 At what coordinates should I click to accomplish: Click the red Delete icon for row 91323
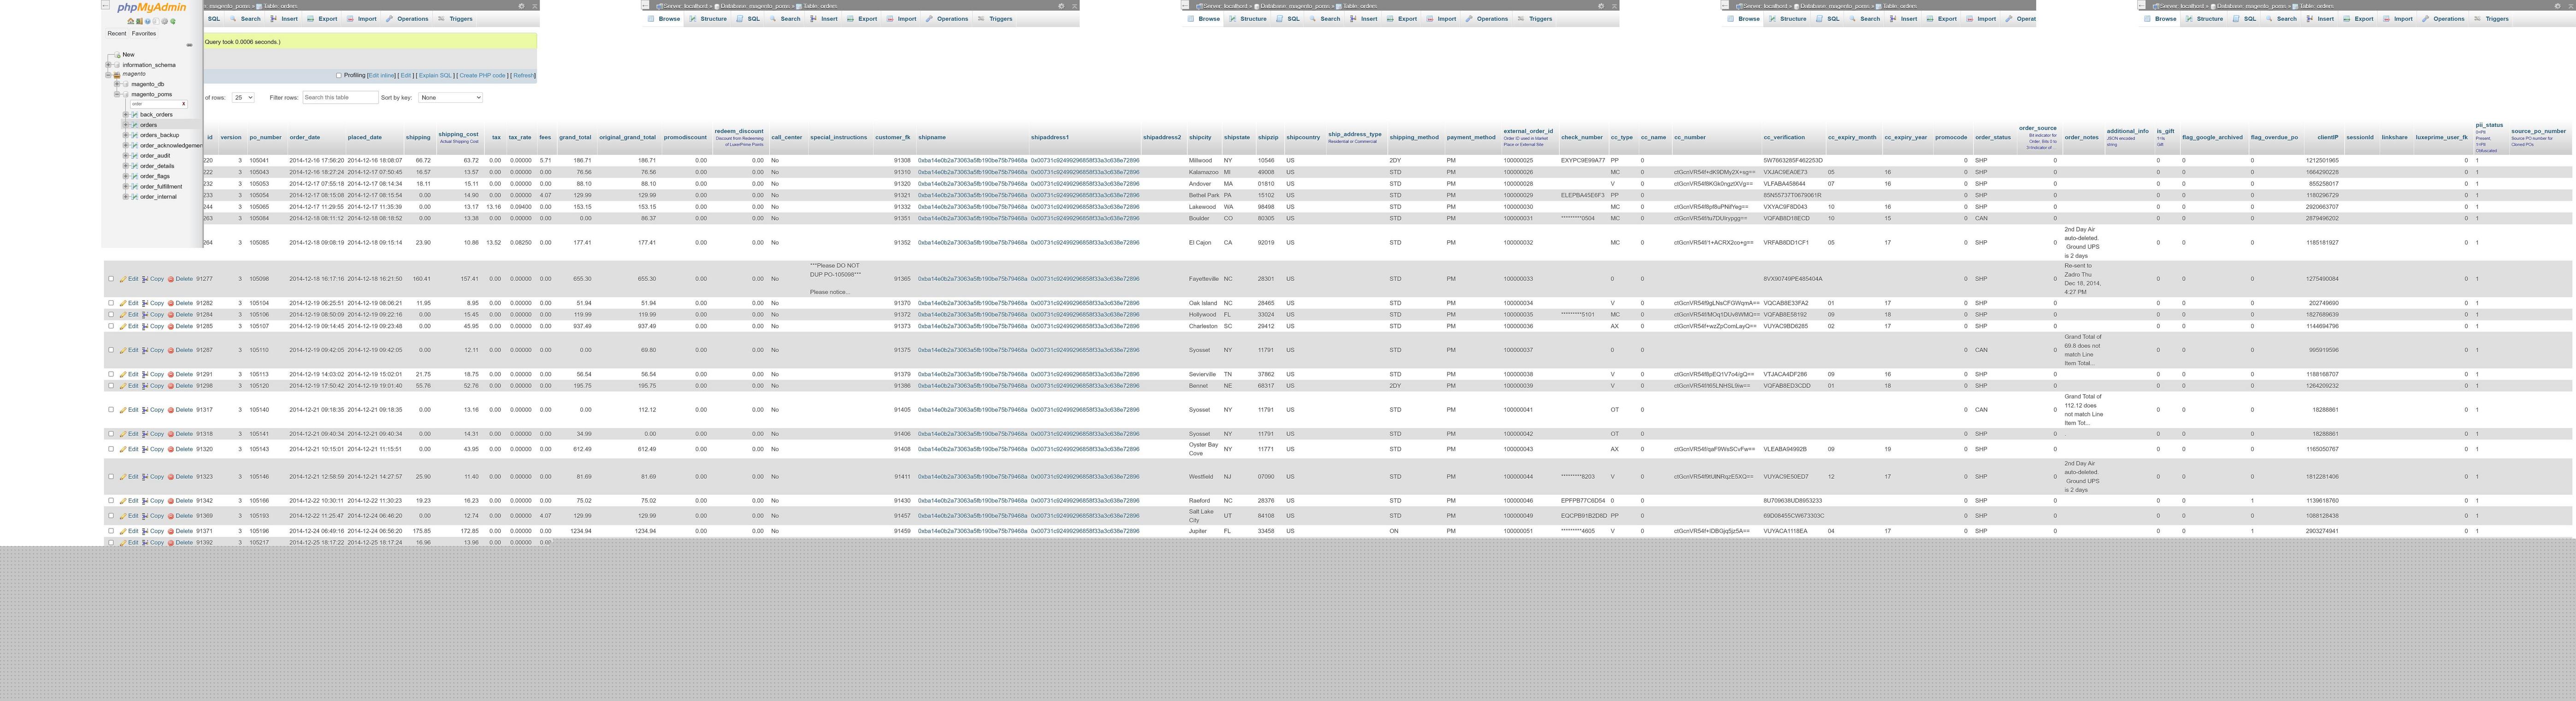coord(171,477)
